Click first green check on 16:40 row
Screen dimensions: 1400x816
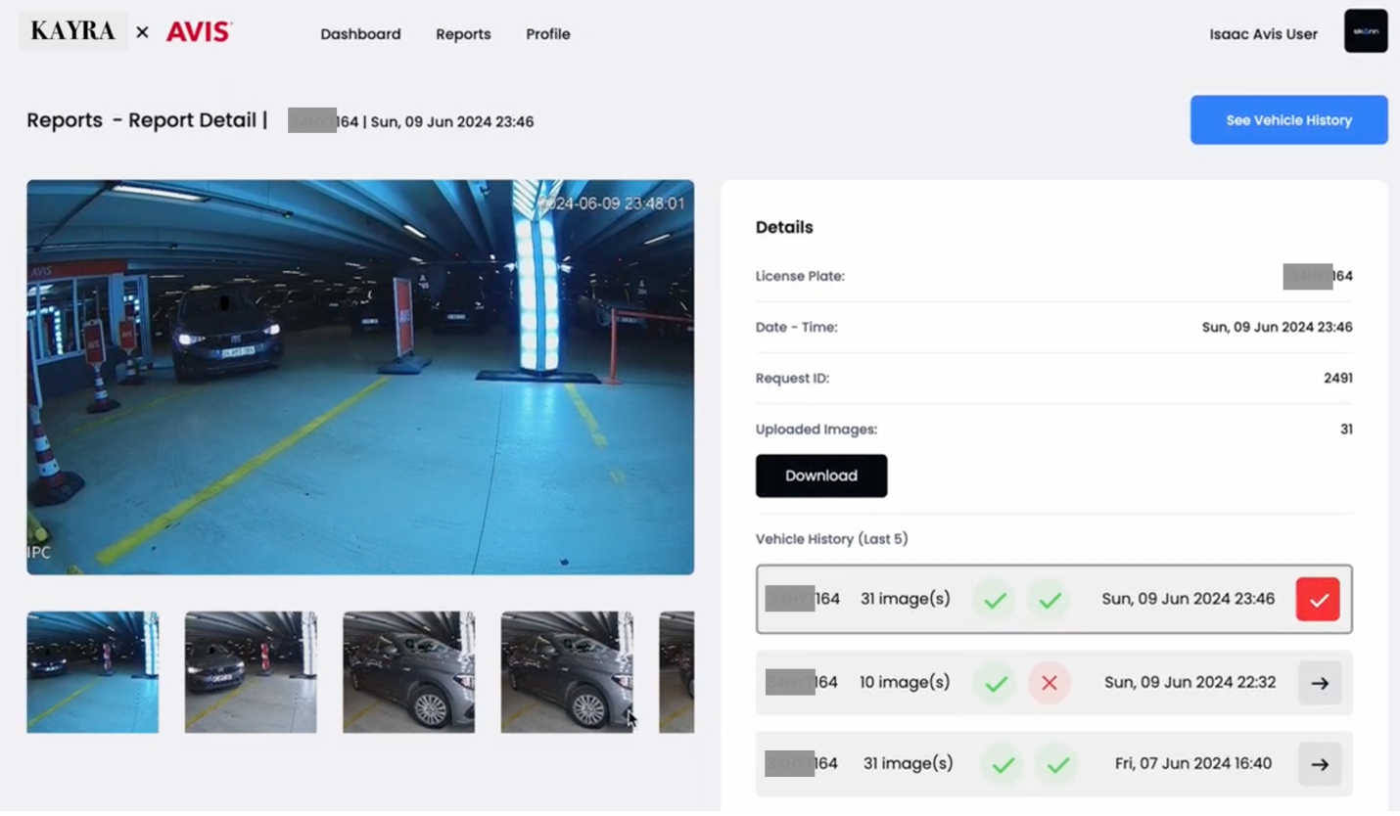tap(1003, 764)
